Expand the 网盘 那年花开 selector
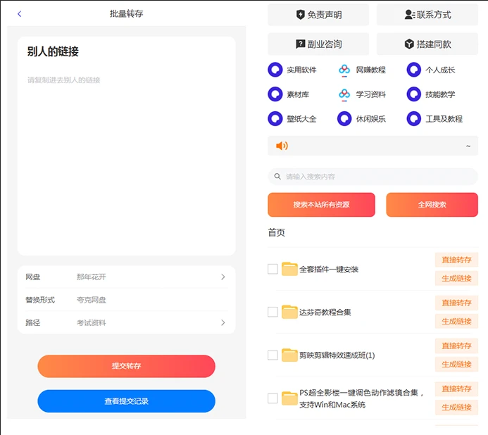The height and width of the screenshot is (435, 488). pyautogui.click(x=223, y=277)
